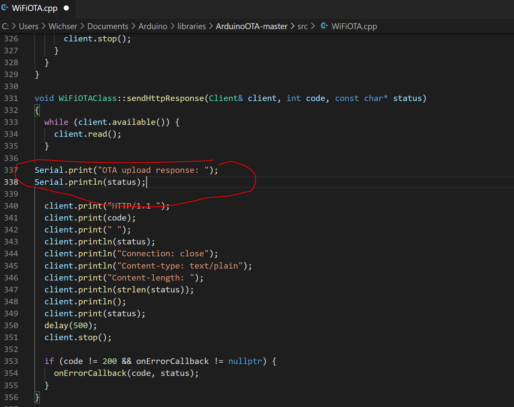The image size is (514, 407).
Task: Click the onErrorCallback(code, status) call
Action: tap(126, 373)
